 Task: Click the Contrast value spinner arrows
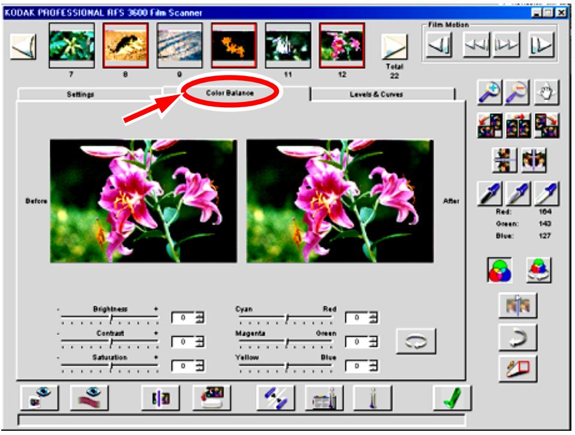pos(200,342)
